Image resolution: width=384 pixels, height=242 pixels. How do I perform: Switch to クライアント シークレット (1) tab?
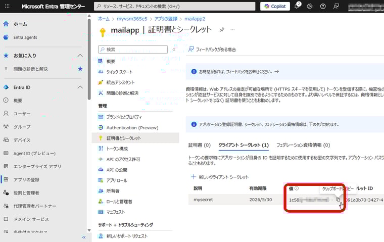(244, 145)
